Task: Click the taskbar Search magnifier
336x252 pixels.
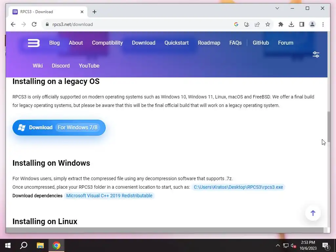Action: 24,245
